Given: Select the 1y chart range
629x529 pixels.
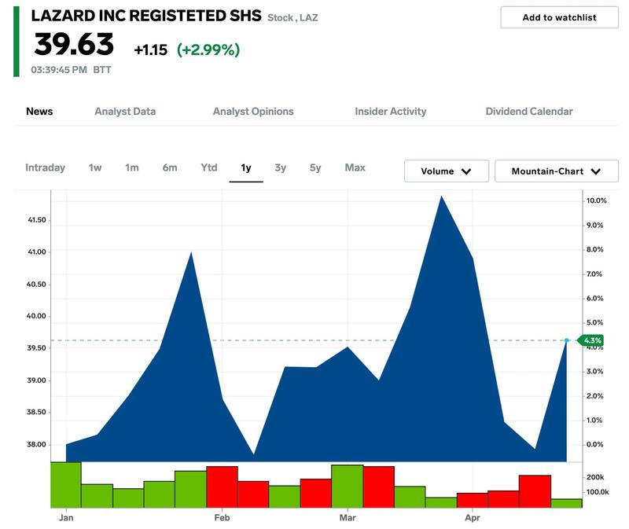Looking at the screenshot, I should tap(246, 167).
